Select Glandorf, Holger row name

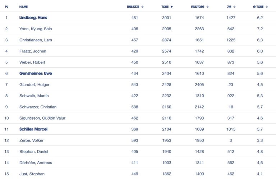click(34, 85)
